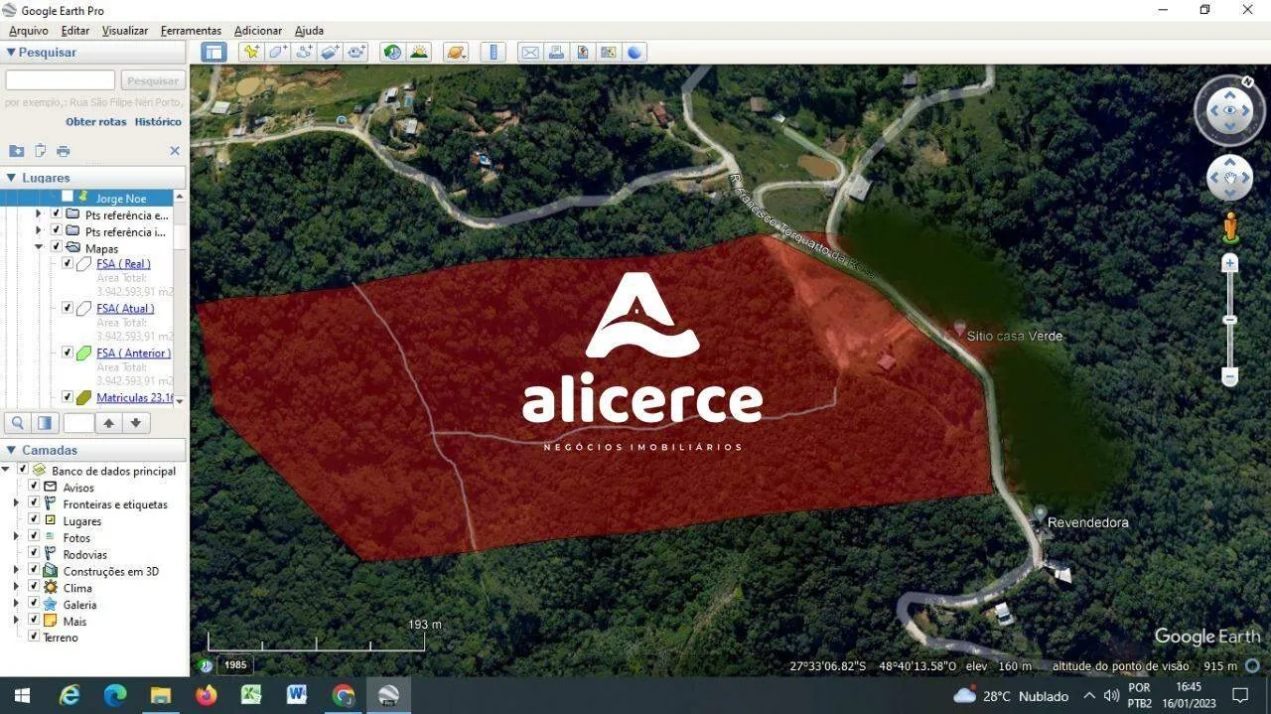
Task: Click add folder icon in search panel
Action: [x=17, y=151]
